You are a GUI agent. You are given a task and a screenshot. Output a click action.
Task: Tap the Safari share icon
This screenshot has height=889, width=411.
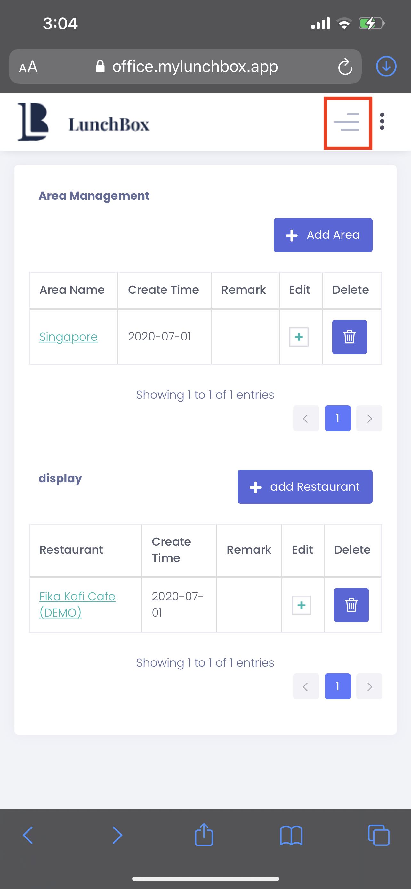coord(204,835)
